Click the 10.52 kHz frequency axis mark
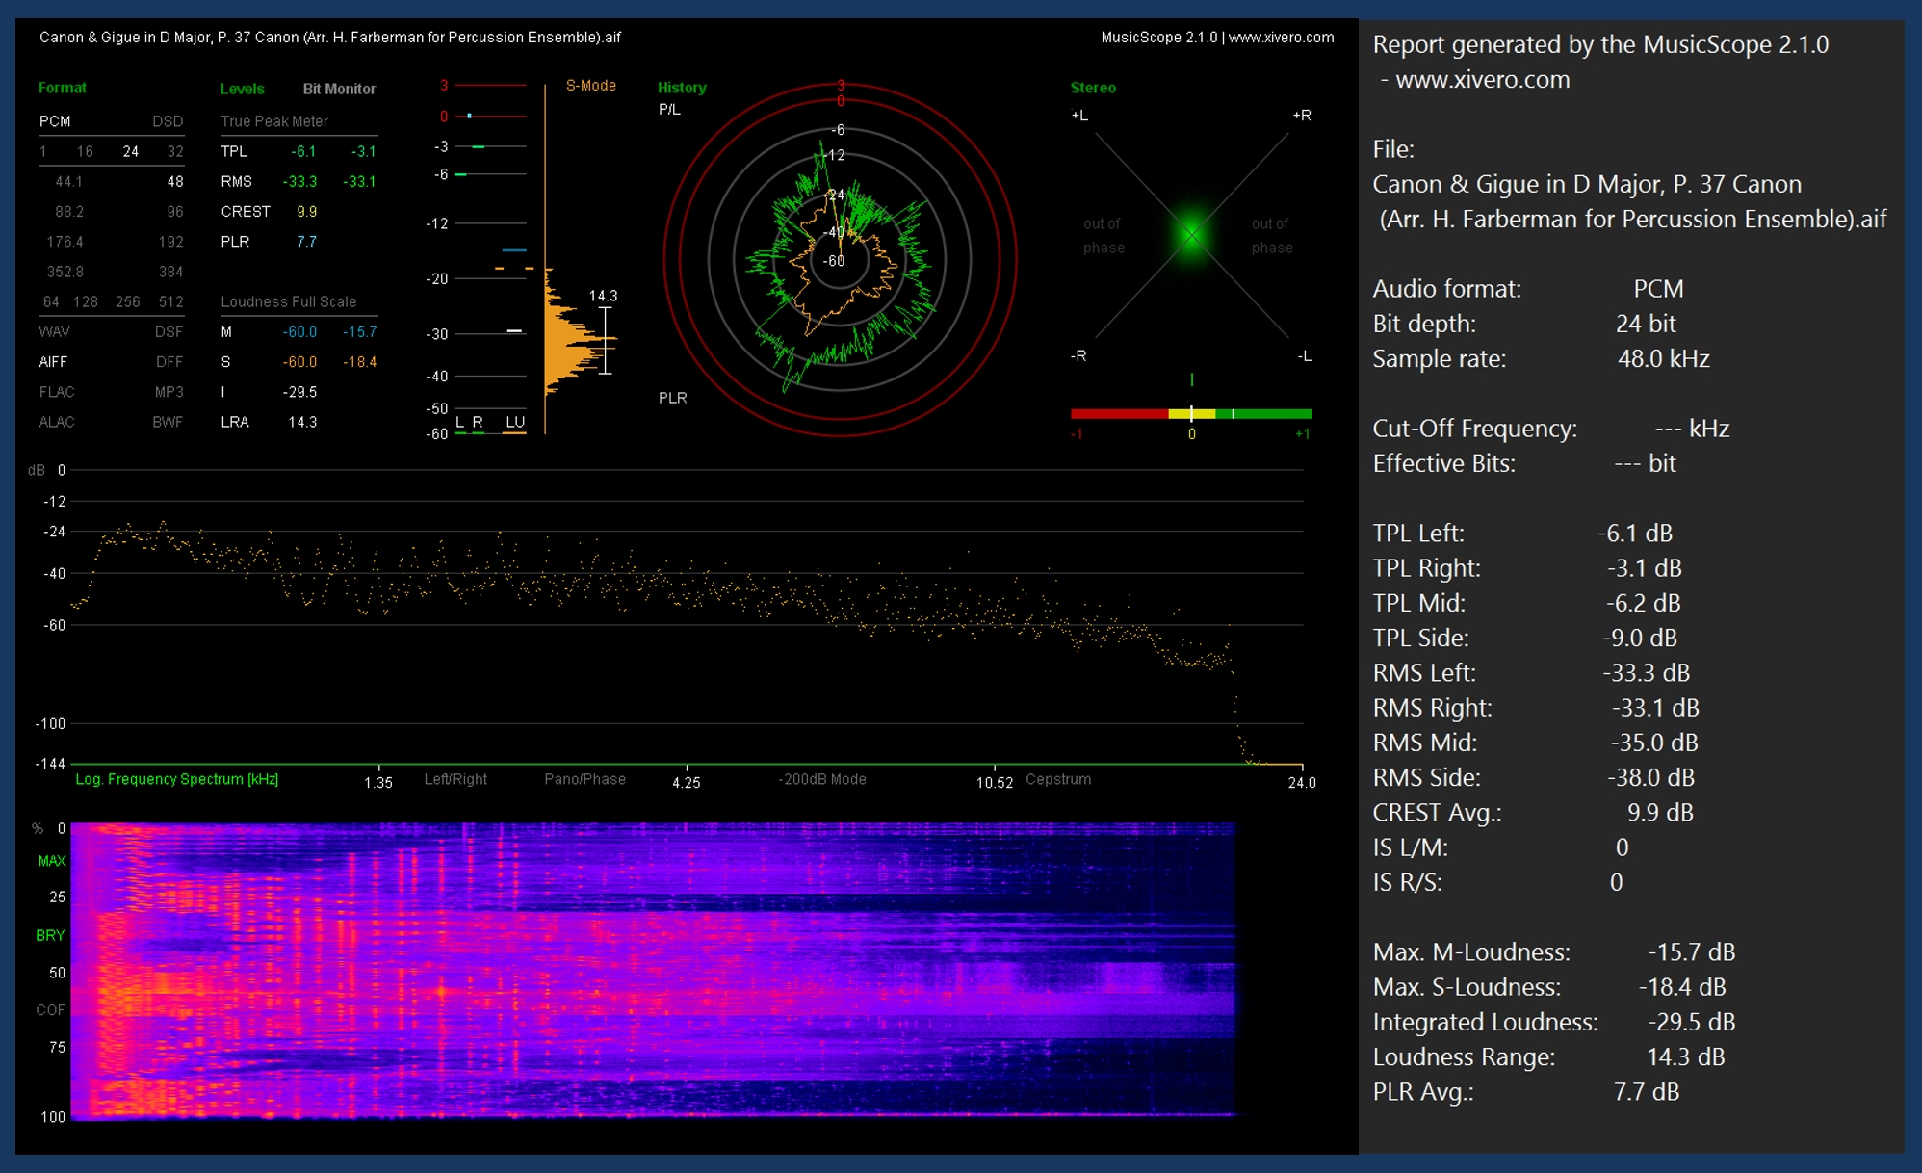This screenshot has height=1173, width=1922. [x=995, y=783]
